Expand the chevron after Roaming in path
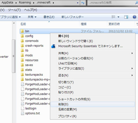The image size is (138, 123). point(34,3)
